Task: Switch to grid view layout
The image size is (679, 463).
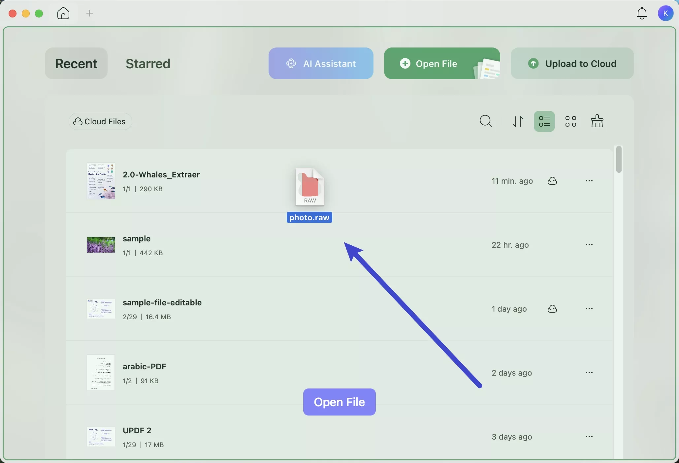Action: coord(570,121)
